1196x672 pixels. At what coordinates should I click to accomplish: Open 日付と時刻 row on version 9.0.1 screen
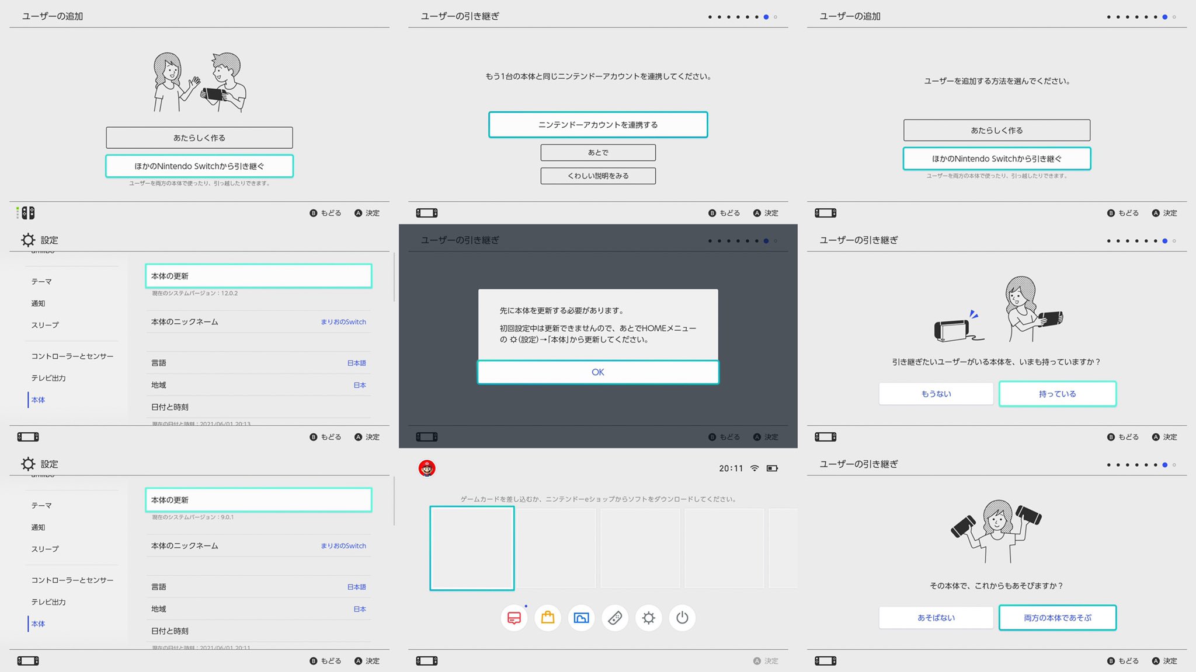click(x=258, y=631)
